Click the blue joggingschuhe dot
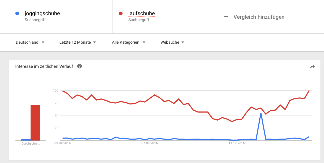 click(x=17, y=14)
